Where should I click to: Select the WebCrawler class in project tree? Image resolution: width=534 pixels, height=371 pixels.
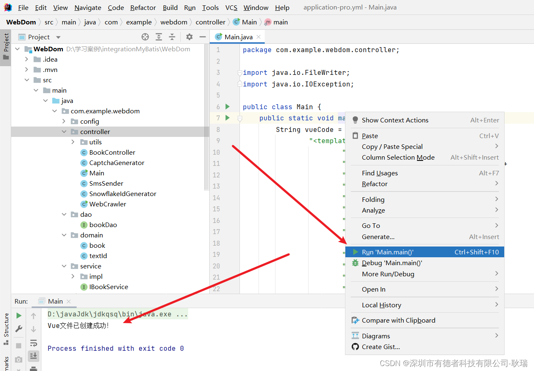pos(109,204)
